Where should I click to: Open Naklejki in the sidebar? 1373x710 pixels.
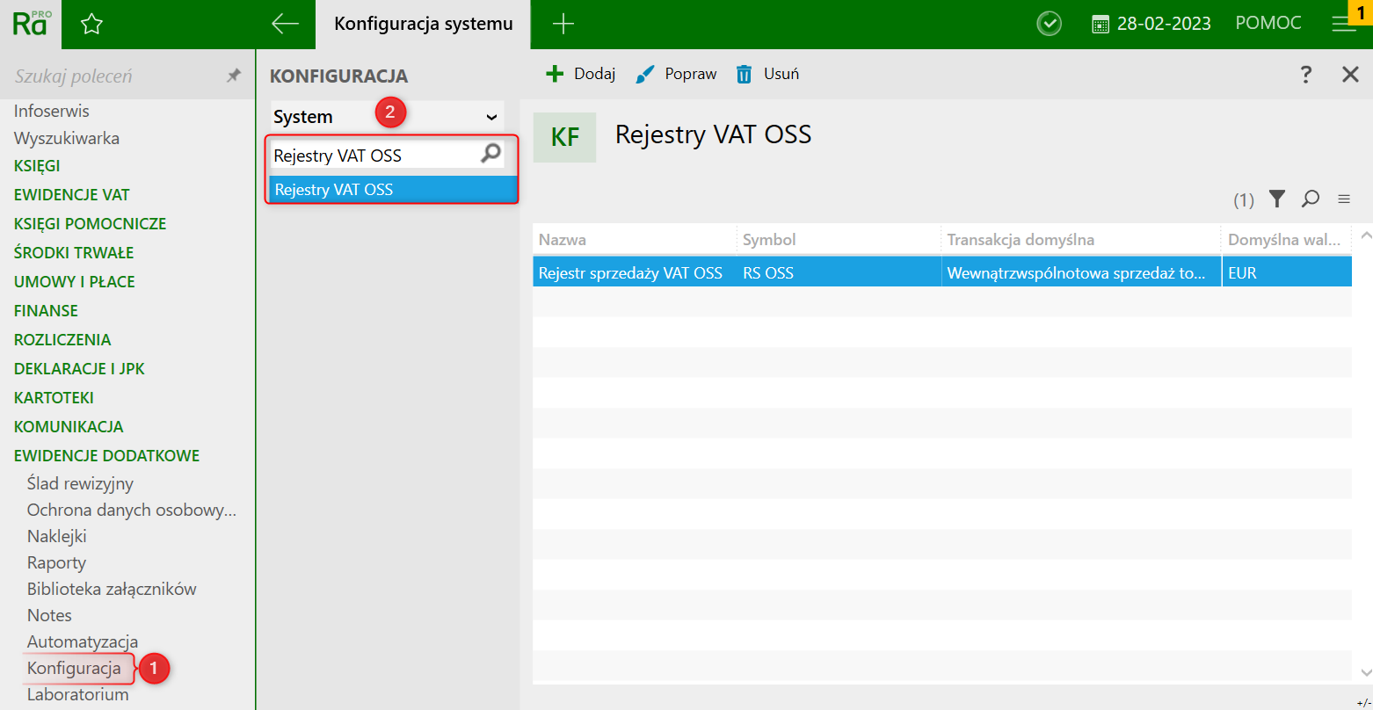pyautogui.click(x=57, y=536)
